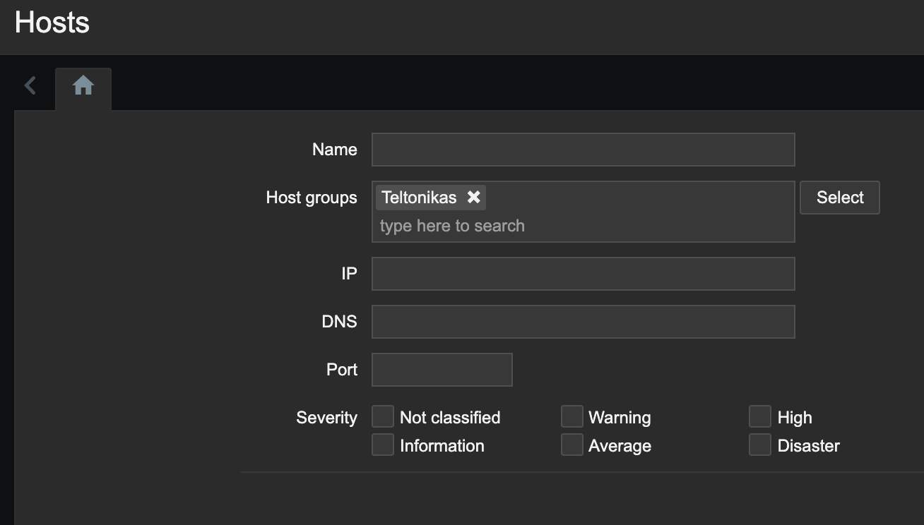Image resolution: width=924 pixels, height=525 pixels.
Task: Click the Port field label
Action: click(x=342, y=370)
